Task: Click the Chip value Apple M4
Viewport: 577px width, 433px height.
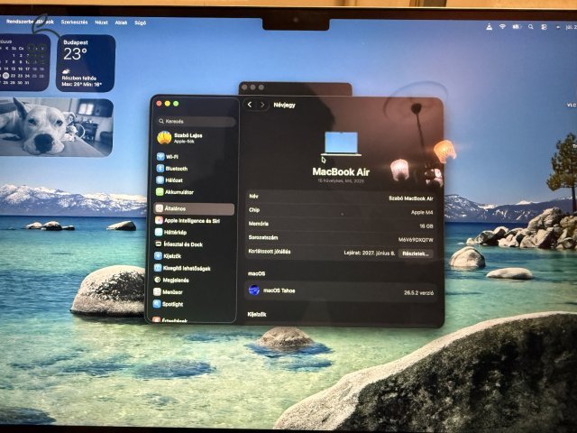Action: coord(422,213)
